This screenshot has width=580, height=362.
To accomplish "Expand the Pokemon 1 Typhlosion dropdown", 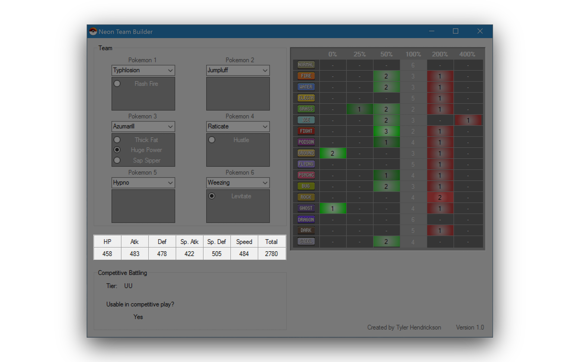I will tap(170, 70).
